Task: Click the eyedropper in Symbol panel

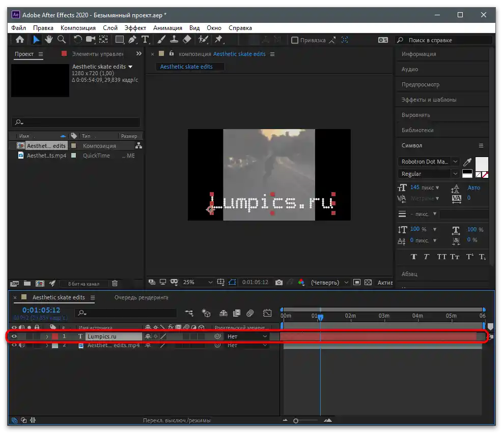Action: (x=467, y=162)
